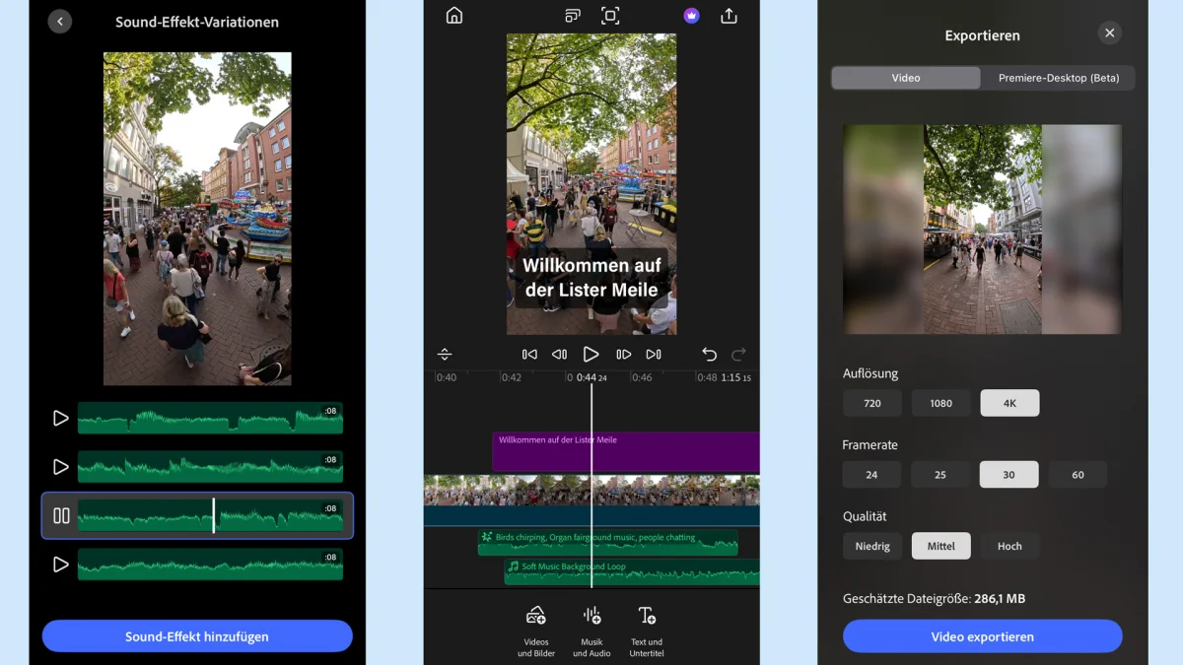Click the playing sound variation waveform
Screen dimensions: 1183x665
(210, 515)
